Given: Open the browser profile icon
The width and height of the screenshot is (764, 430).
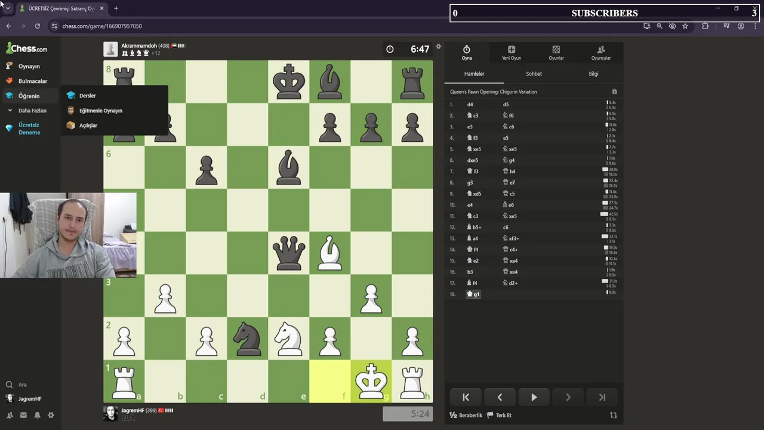Looking at the screenshot, I should (741, 26).
